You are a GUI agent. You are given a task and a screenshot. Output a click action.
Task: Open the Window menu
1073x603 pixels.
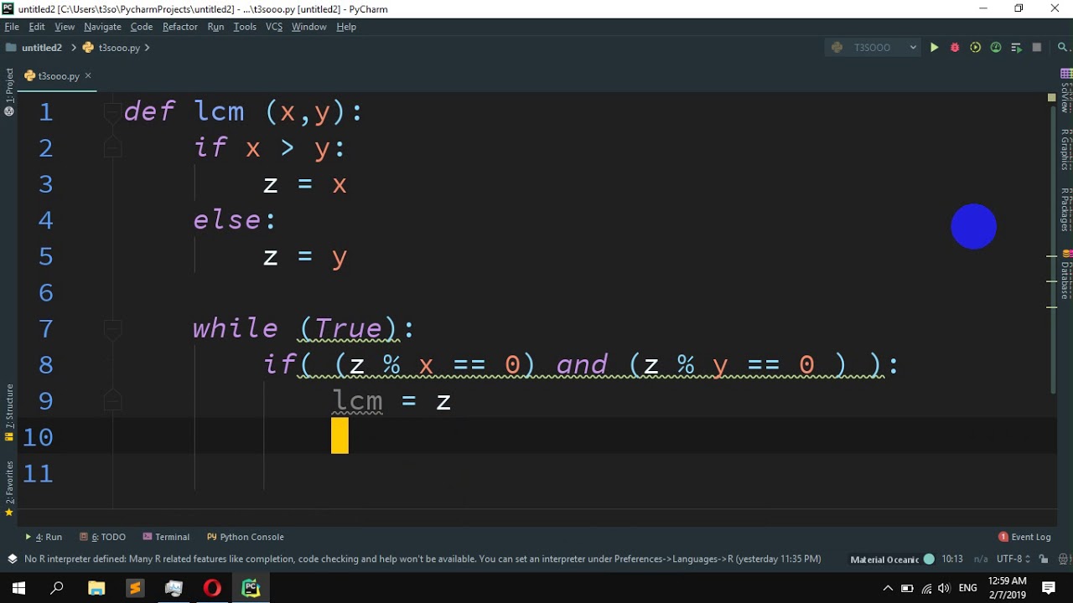tap(308, 27)
